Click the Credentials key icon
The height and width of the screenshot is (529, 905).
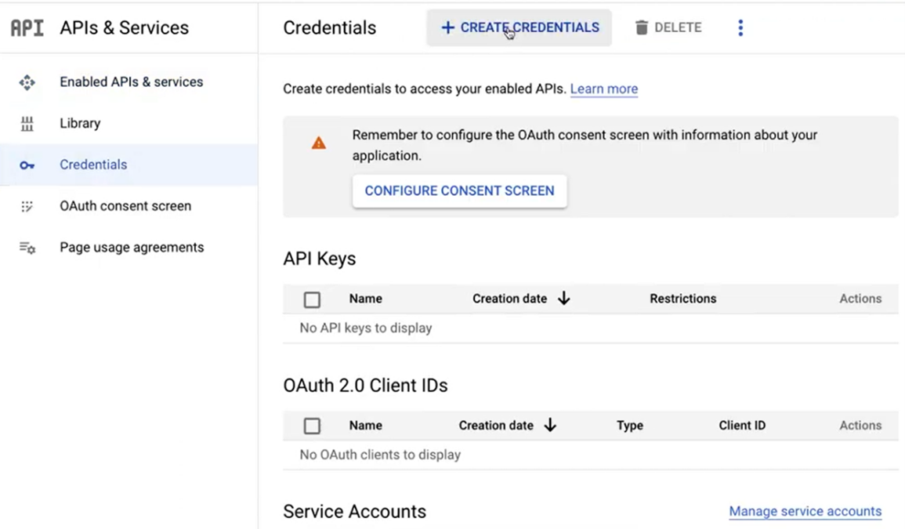pyautogui.click(x=27, y=165)
